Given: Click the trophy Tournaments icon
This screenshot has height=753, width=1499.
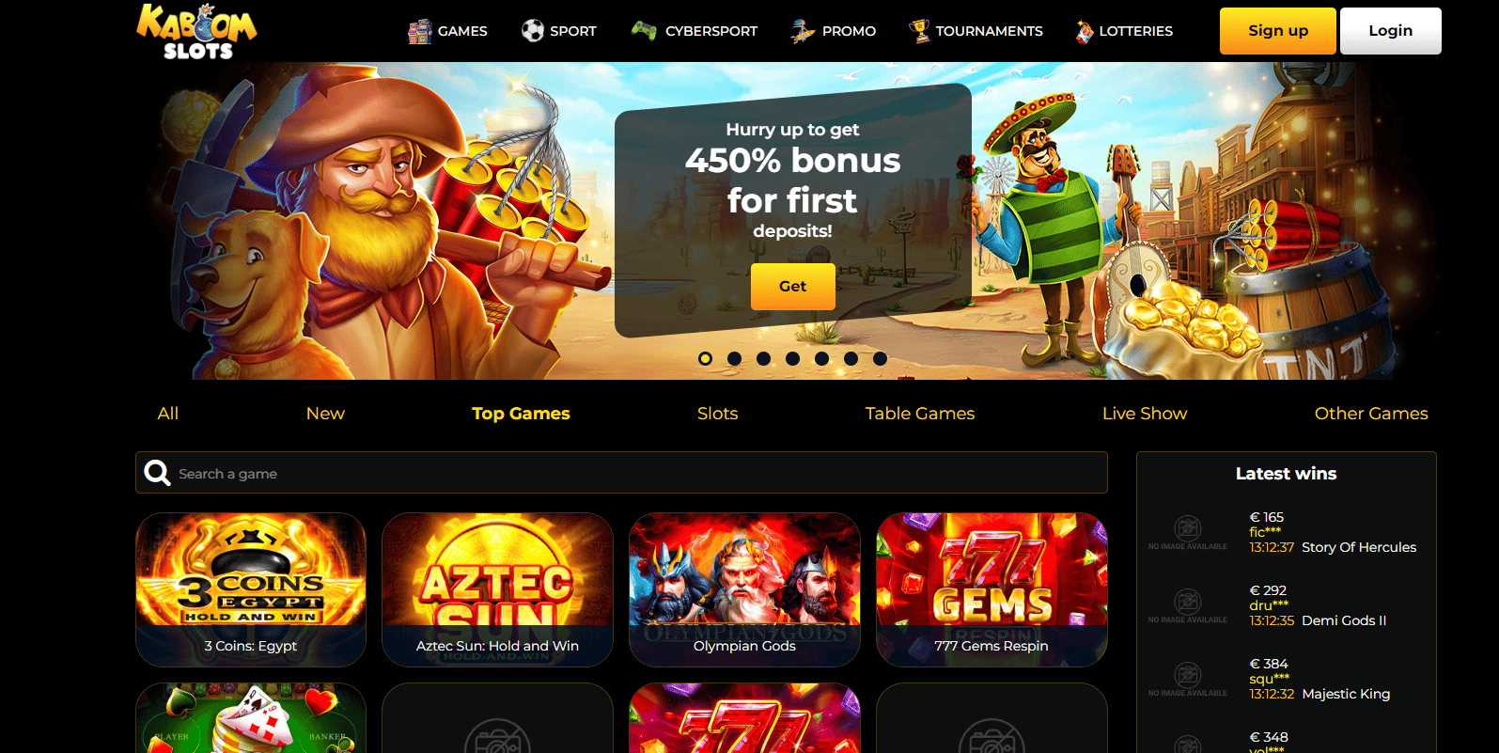Looking at the screenshot, I should pyautogui.click(x=919, y=31).
